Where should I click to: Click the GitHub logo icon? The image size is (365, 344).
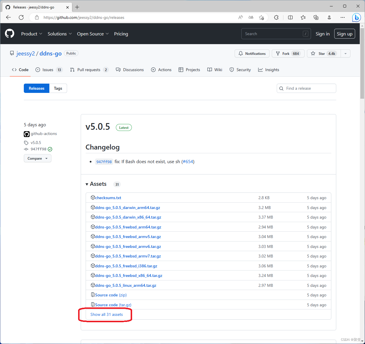pyautogui.click(x=10, y=34)
